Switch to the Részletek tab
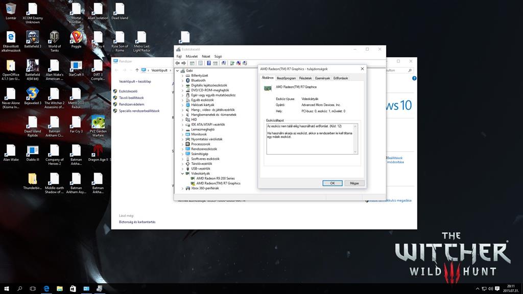Viewport: 523px width, 294px height. click(305, 78)
